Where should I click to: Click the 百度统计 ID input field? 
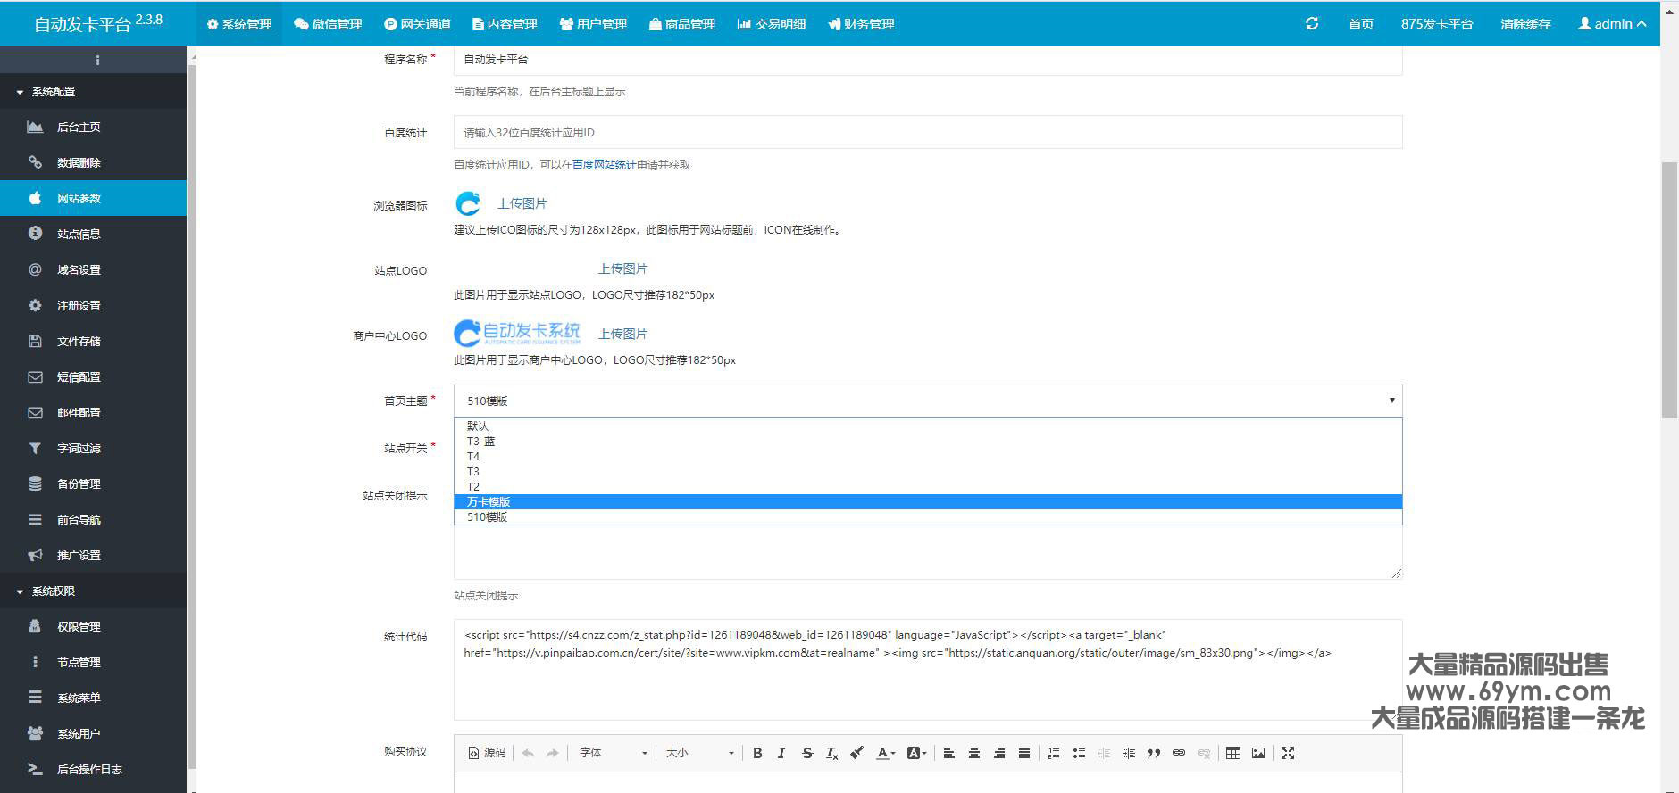click(928, 132)
